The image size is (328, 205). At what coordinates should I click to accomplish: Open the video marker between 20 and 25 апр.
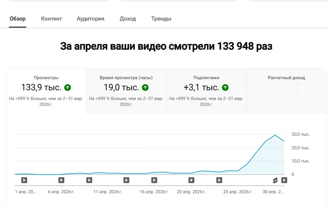coord(219,180)
